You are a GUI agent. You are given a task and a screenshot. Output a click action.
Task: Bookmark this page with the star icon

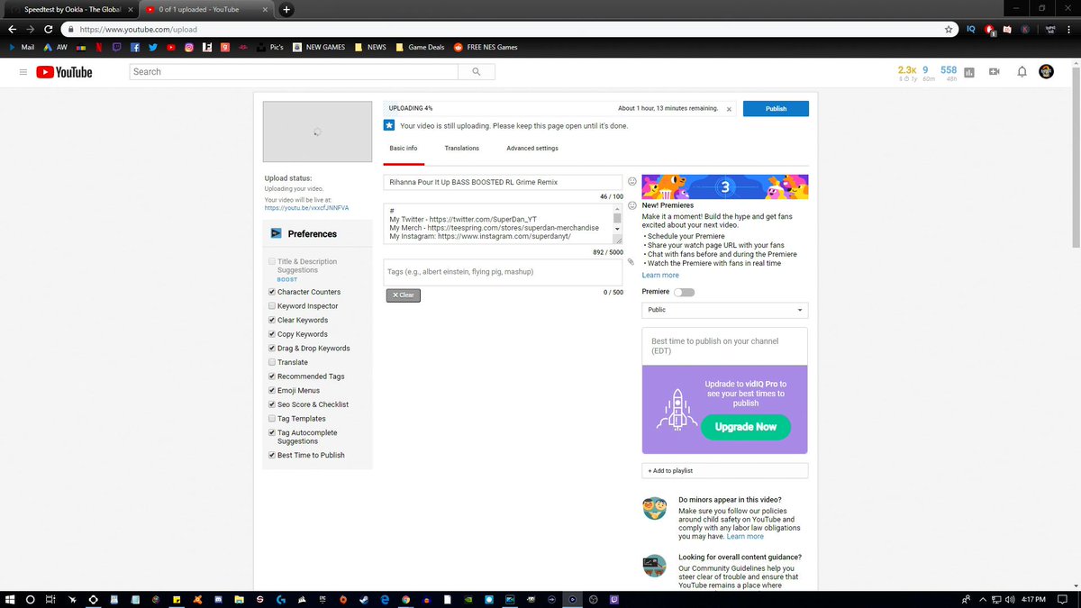click(949, 29)
